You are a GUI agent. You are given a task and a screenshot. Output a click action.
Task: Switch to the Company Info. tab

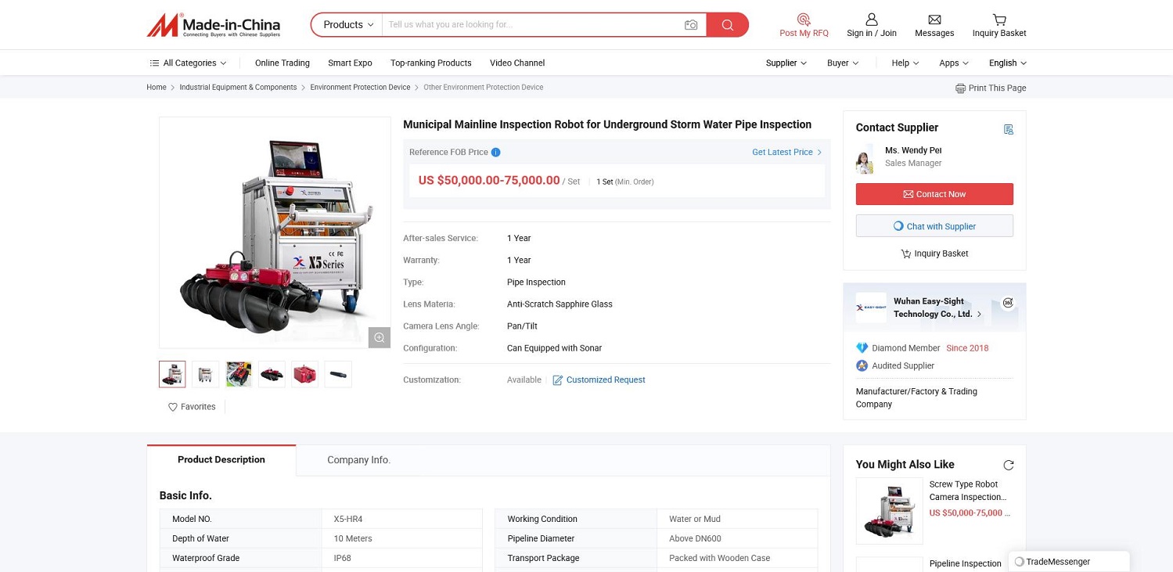click(x=358, y=460)
